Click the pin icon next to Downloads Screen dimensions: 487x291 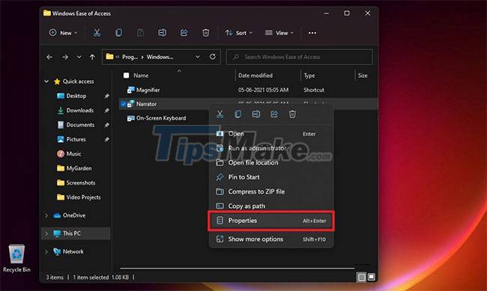click(x=106, y=111)
